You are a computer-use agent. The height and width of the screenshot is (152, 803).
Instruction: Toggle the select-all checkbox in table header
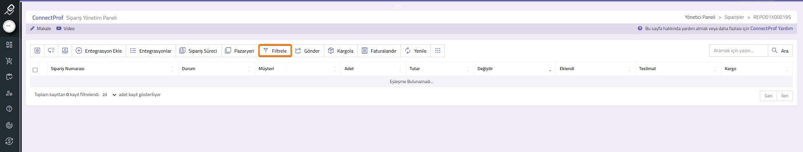pos(35,70)
